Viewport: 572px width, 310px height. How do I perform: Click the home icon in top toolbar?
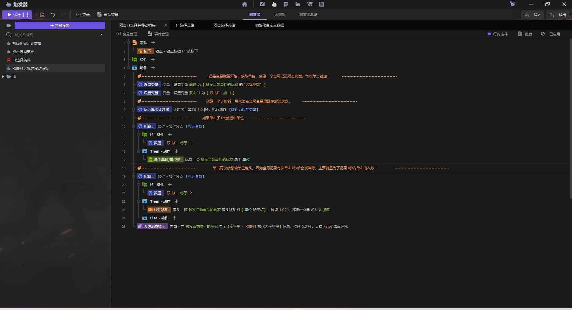245,4
